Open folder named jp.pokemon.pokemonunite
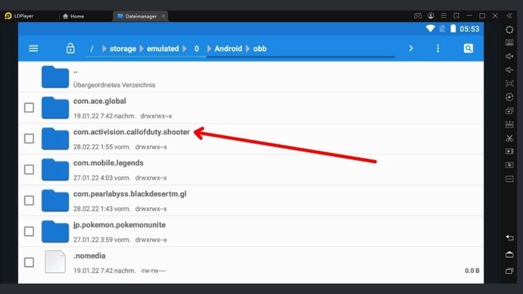Viewport: 523px width, 294px height. (x=120, y=225)
